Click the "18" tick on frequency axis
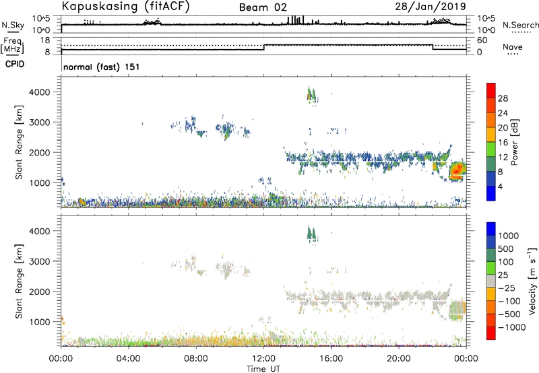Screen dimensions: 539x373 (45, 40)
